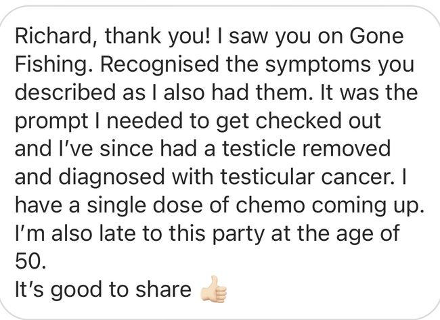Click the word "prompt" in the message

[x=51, y=122]
